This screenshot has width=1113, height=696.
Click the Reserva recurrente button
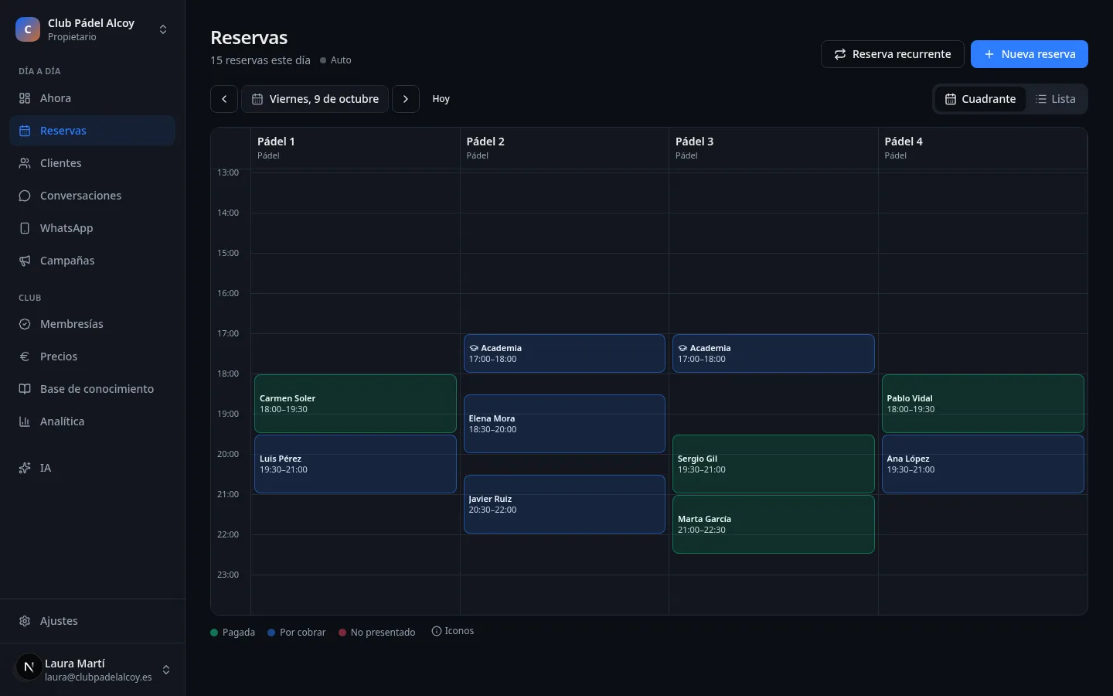[x=893, y=54]
